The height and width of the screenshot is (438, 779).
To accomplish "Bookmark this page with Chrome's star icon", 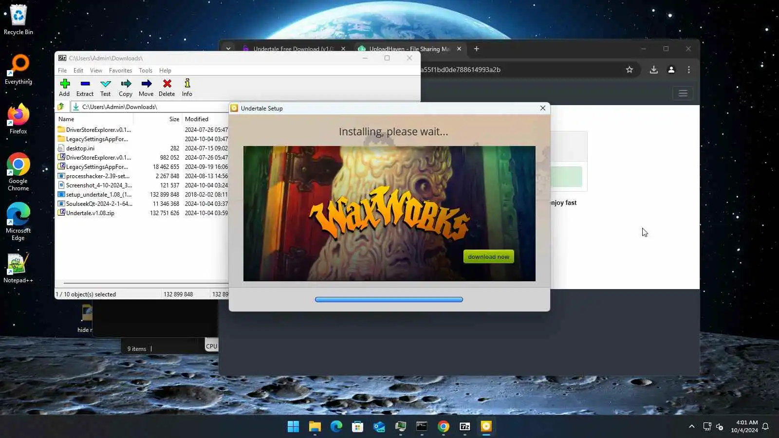I will tap(630, 70).
